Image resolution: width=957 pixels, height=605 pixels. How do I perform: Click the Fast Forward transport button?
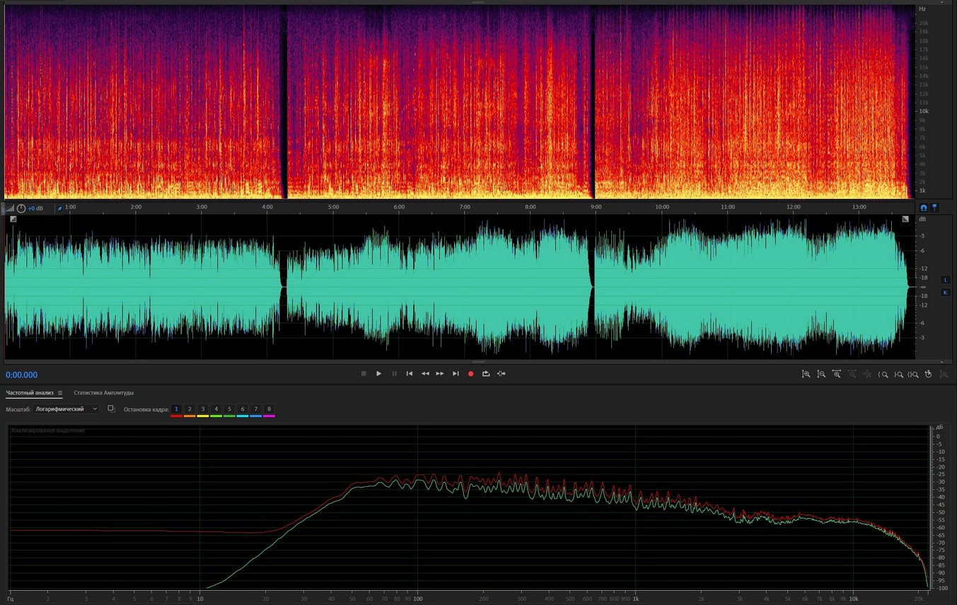440,374
